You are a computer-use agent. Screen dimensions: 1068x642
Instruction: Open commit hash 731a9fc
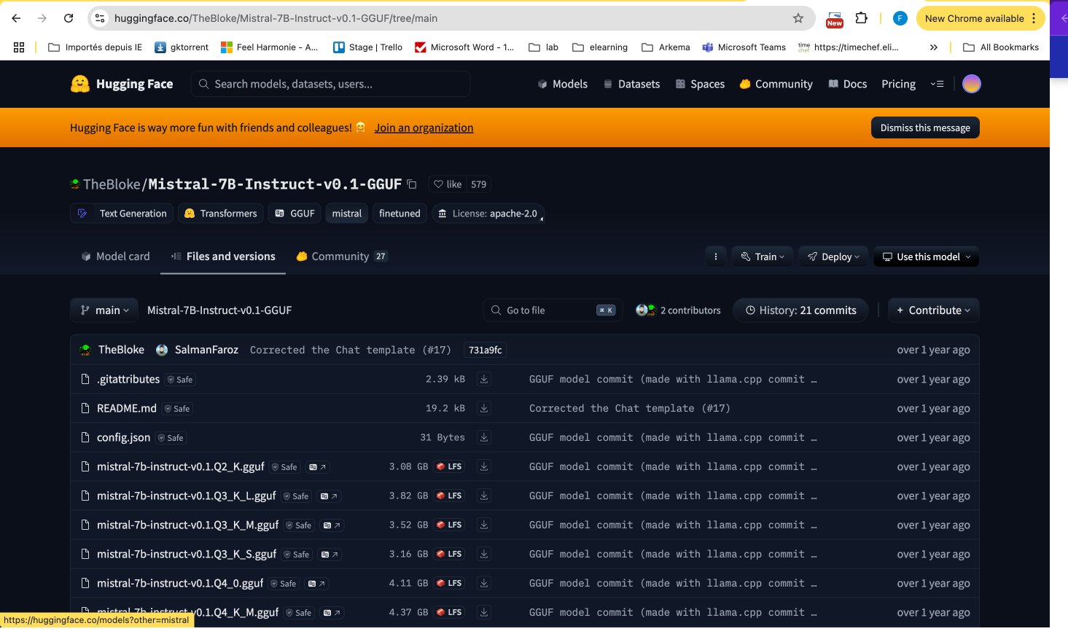coord(486,350)
